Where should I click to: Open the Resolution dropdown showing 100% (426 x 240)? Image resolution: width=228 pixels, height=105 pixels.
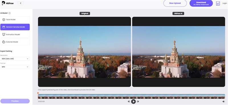click(x=15, y=59)
